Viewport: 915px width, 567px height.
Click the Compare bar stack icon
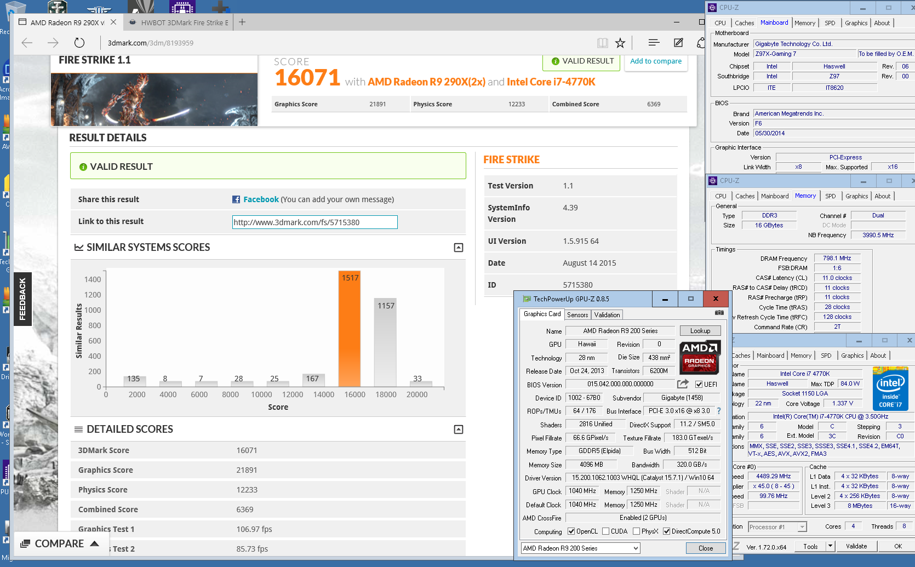25,544
